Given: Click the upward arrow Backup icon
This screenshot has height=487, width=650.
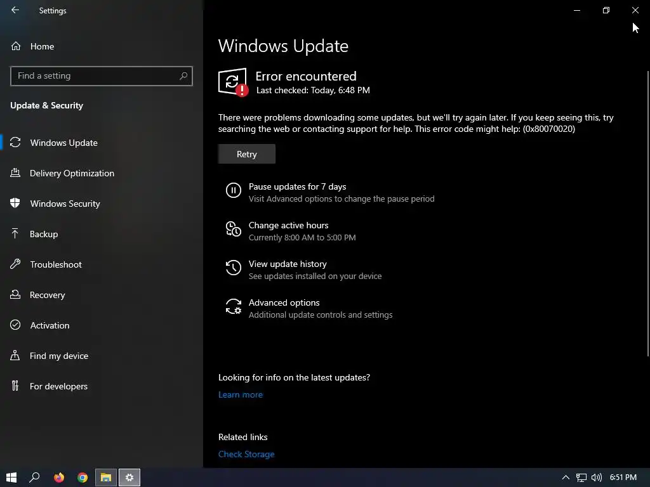Looking at the screenshot, I should point(15,233).
